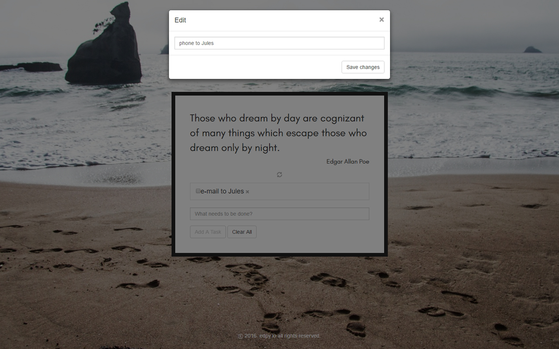Focus the "What needs to be done?" field

tap(279, 213)
